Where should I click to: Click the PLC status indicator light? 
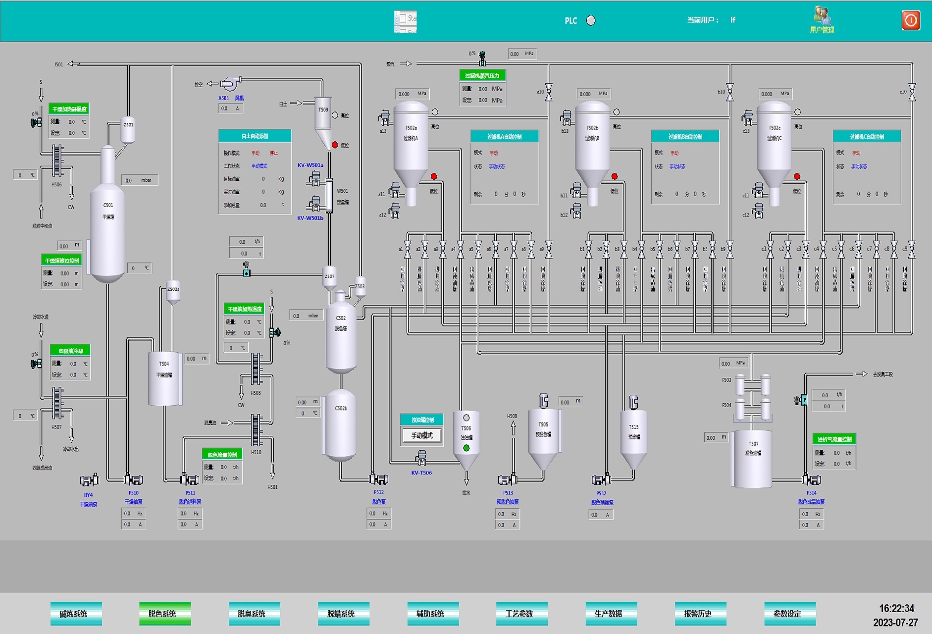tap(591, 20)
